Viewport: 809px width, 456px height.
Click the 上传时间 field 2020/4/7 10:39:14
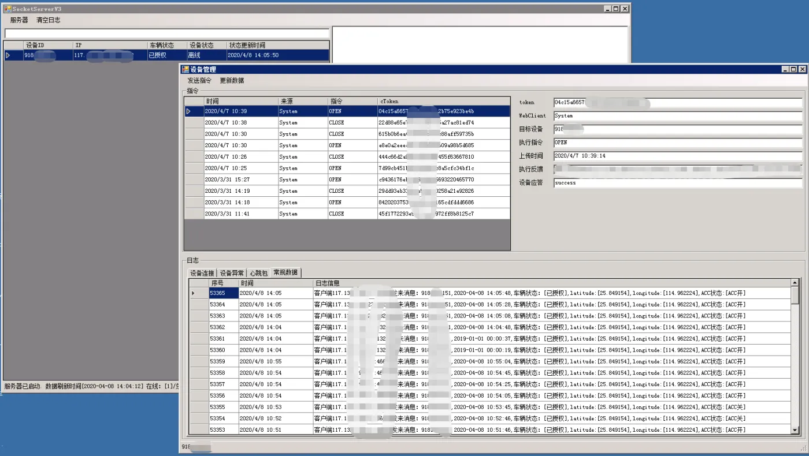click(x=678, y=156)
